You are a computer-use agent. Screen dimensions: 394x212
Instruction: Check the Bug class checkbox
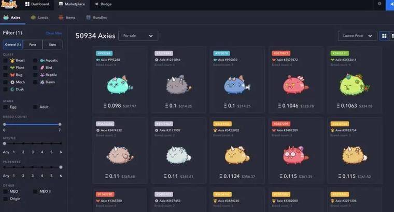coord(5,75)
